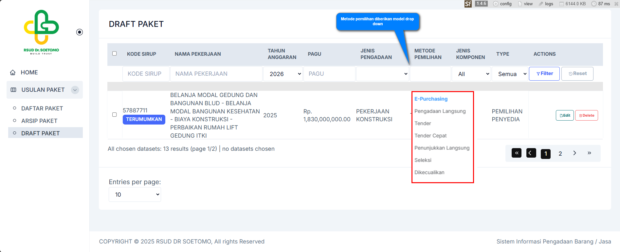The height and width of the screenshot is (252, 620).
Task: Check the select-all checkbox in table header
Action: (115, 53)
